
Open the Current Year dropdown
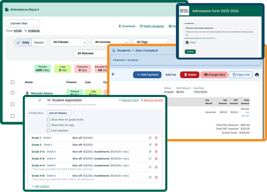23,23
